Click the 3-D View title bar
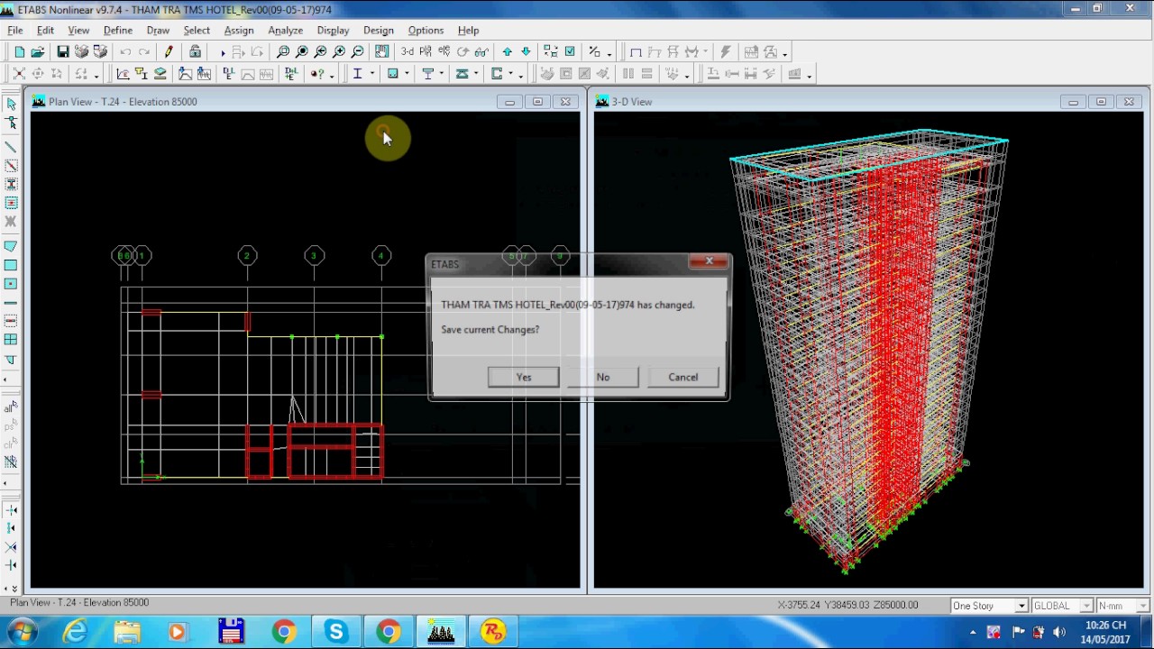 point(869,102)
